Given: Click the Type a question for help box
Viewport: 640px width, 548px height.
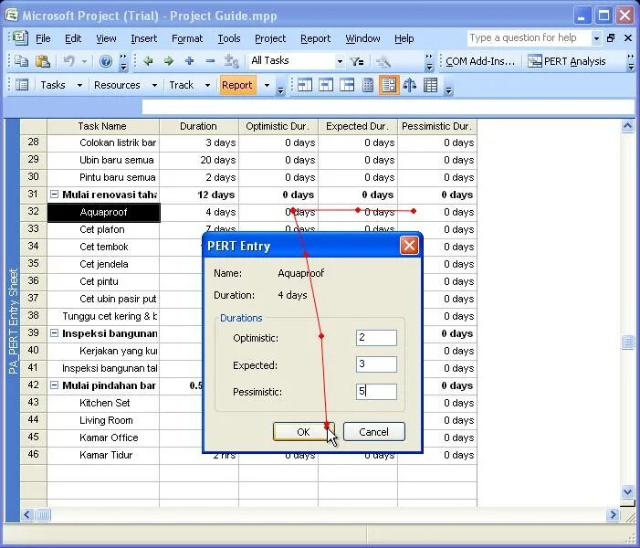Looking at the screenshot, I should click(530, 38).
